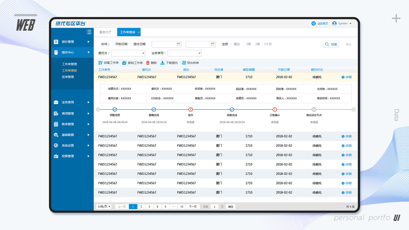Click the 权限管理 badge icon

coord(56,156)
